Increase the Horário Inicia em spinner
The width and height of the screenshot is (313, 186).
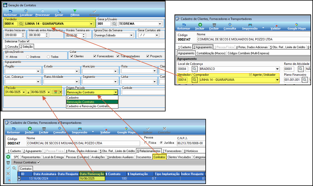(x=23, y=34)
